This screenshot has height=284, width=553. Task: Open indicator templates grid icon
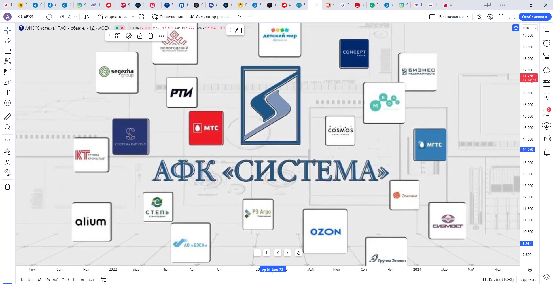pyautogui.click(x=141, y=17)
